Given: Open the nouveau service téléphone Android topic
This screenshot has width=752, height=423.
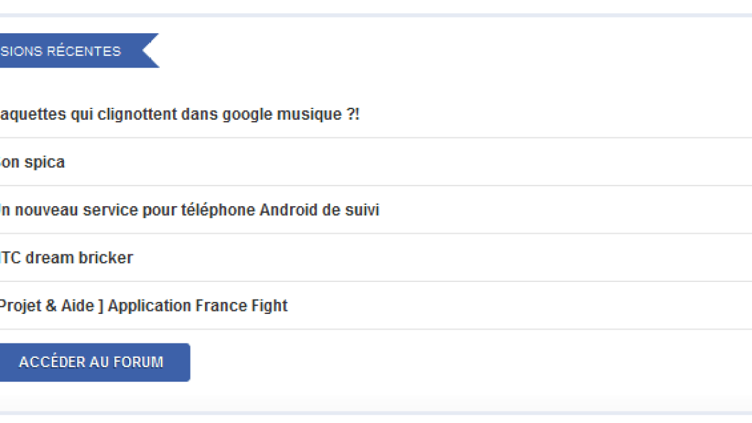Looking at the screenshot, I should pyautogui.click(x=189, y=211).
